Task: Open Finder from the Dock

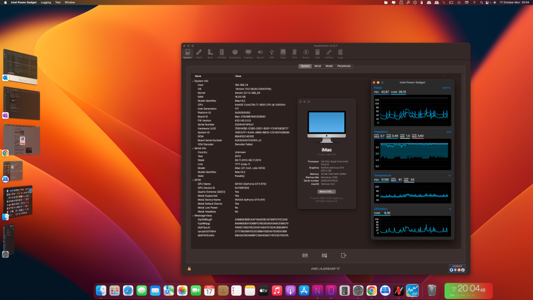Action: tap(101, 290)
